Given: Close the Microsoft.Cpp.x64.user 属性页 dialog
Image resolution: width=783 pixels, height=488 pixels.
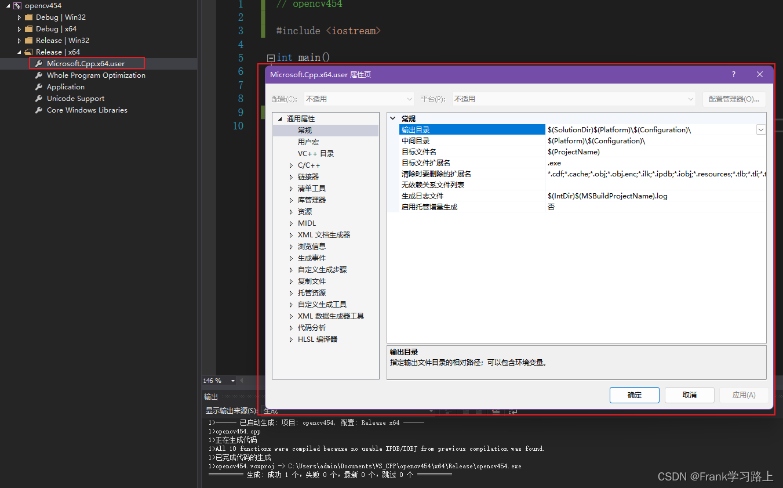Looking at the screenshot, I should point(760,74).
